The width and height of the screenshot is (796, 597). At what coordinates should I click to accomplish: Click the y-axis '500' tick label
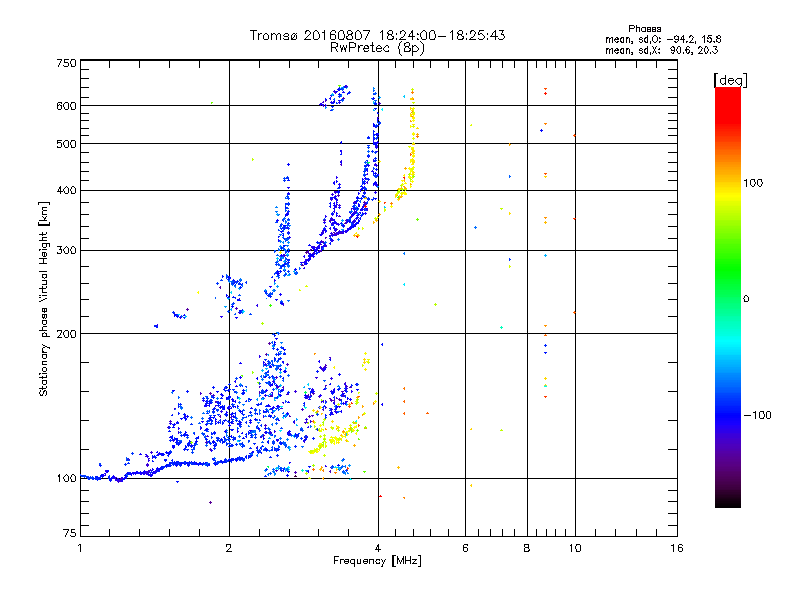click(66, 144)
